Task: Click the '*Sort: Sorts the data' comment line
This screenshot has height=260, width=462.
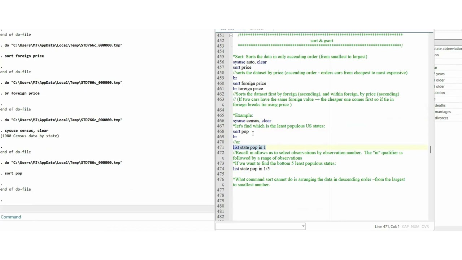Action: click(x=300, y=57)
